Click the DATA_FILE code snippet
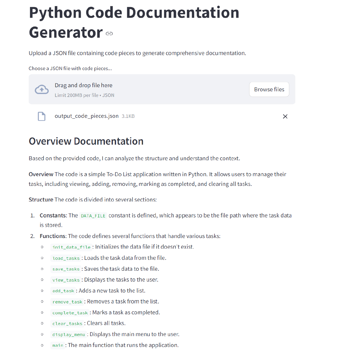 pos(93,216)
